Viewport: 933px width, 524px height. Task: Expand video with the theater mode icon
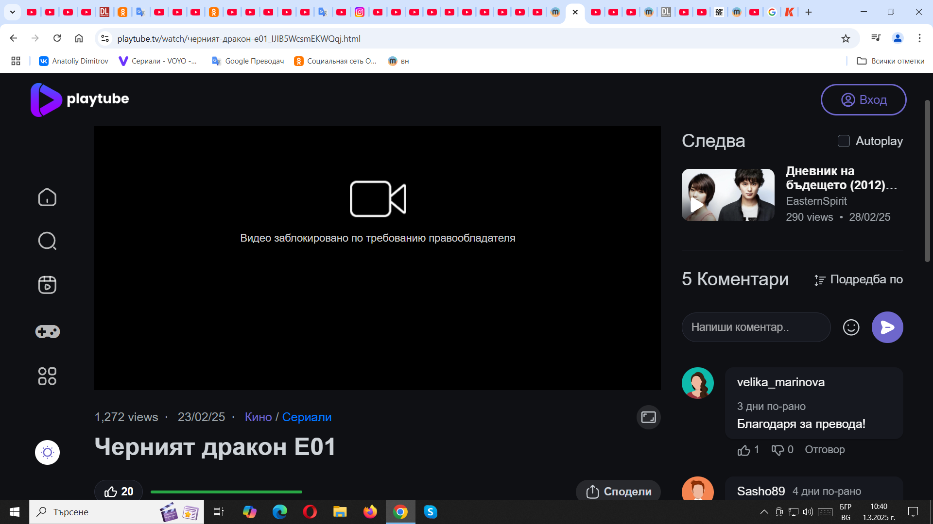click(648, 417)
